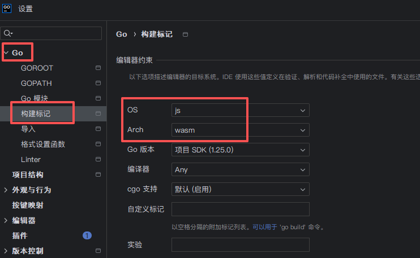This screenshot has height=258, width=420.
Task: Click the Go breadcrumb link in header
Action: pos(121,34)
